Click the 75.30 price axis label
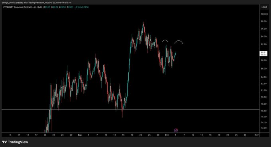This screenshot has width=271, height=147. point(264,117)
